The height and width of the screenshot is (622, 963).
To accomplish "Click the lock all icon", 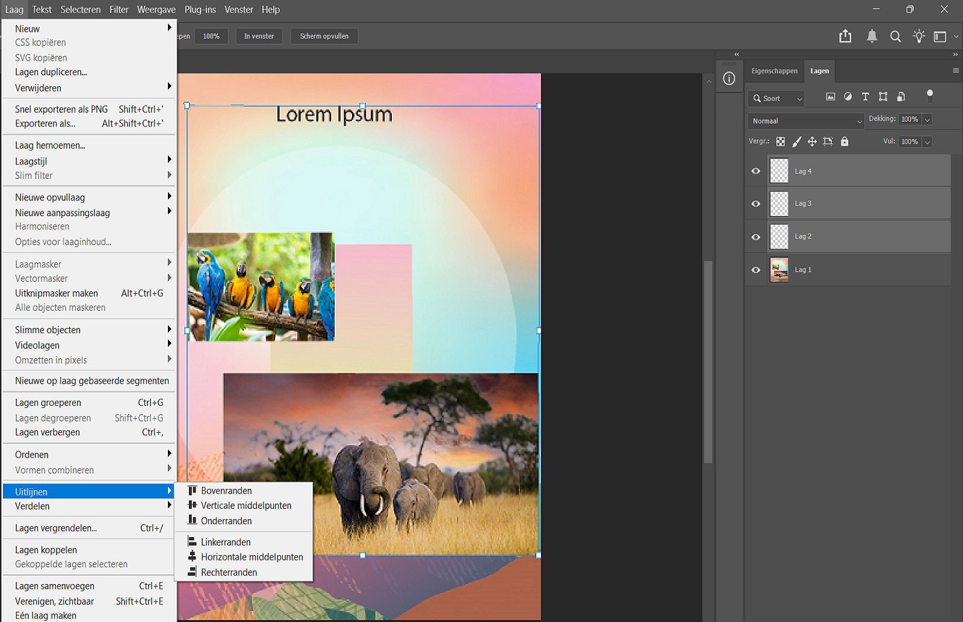I will (x=844, y=142).
